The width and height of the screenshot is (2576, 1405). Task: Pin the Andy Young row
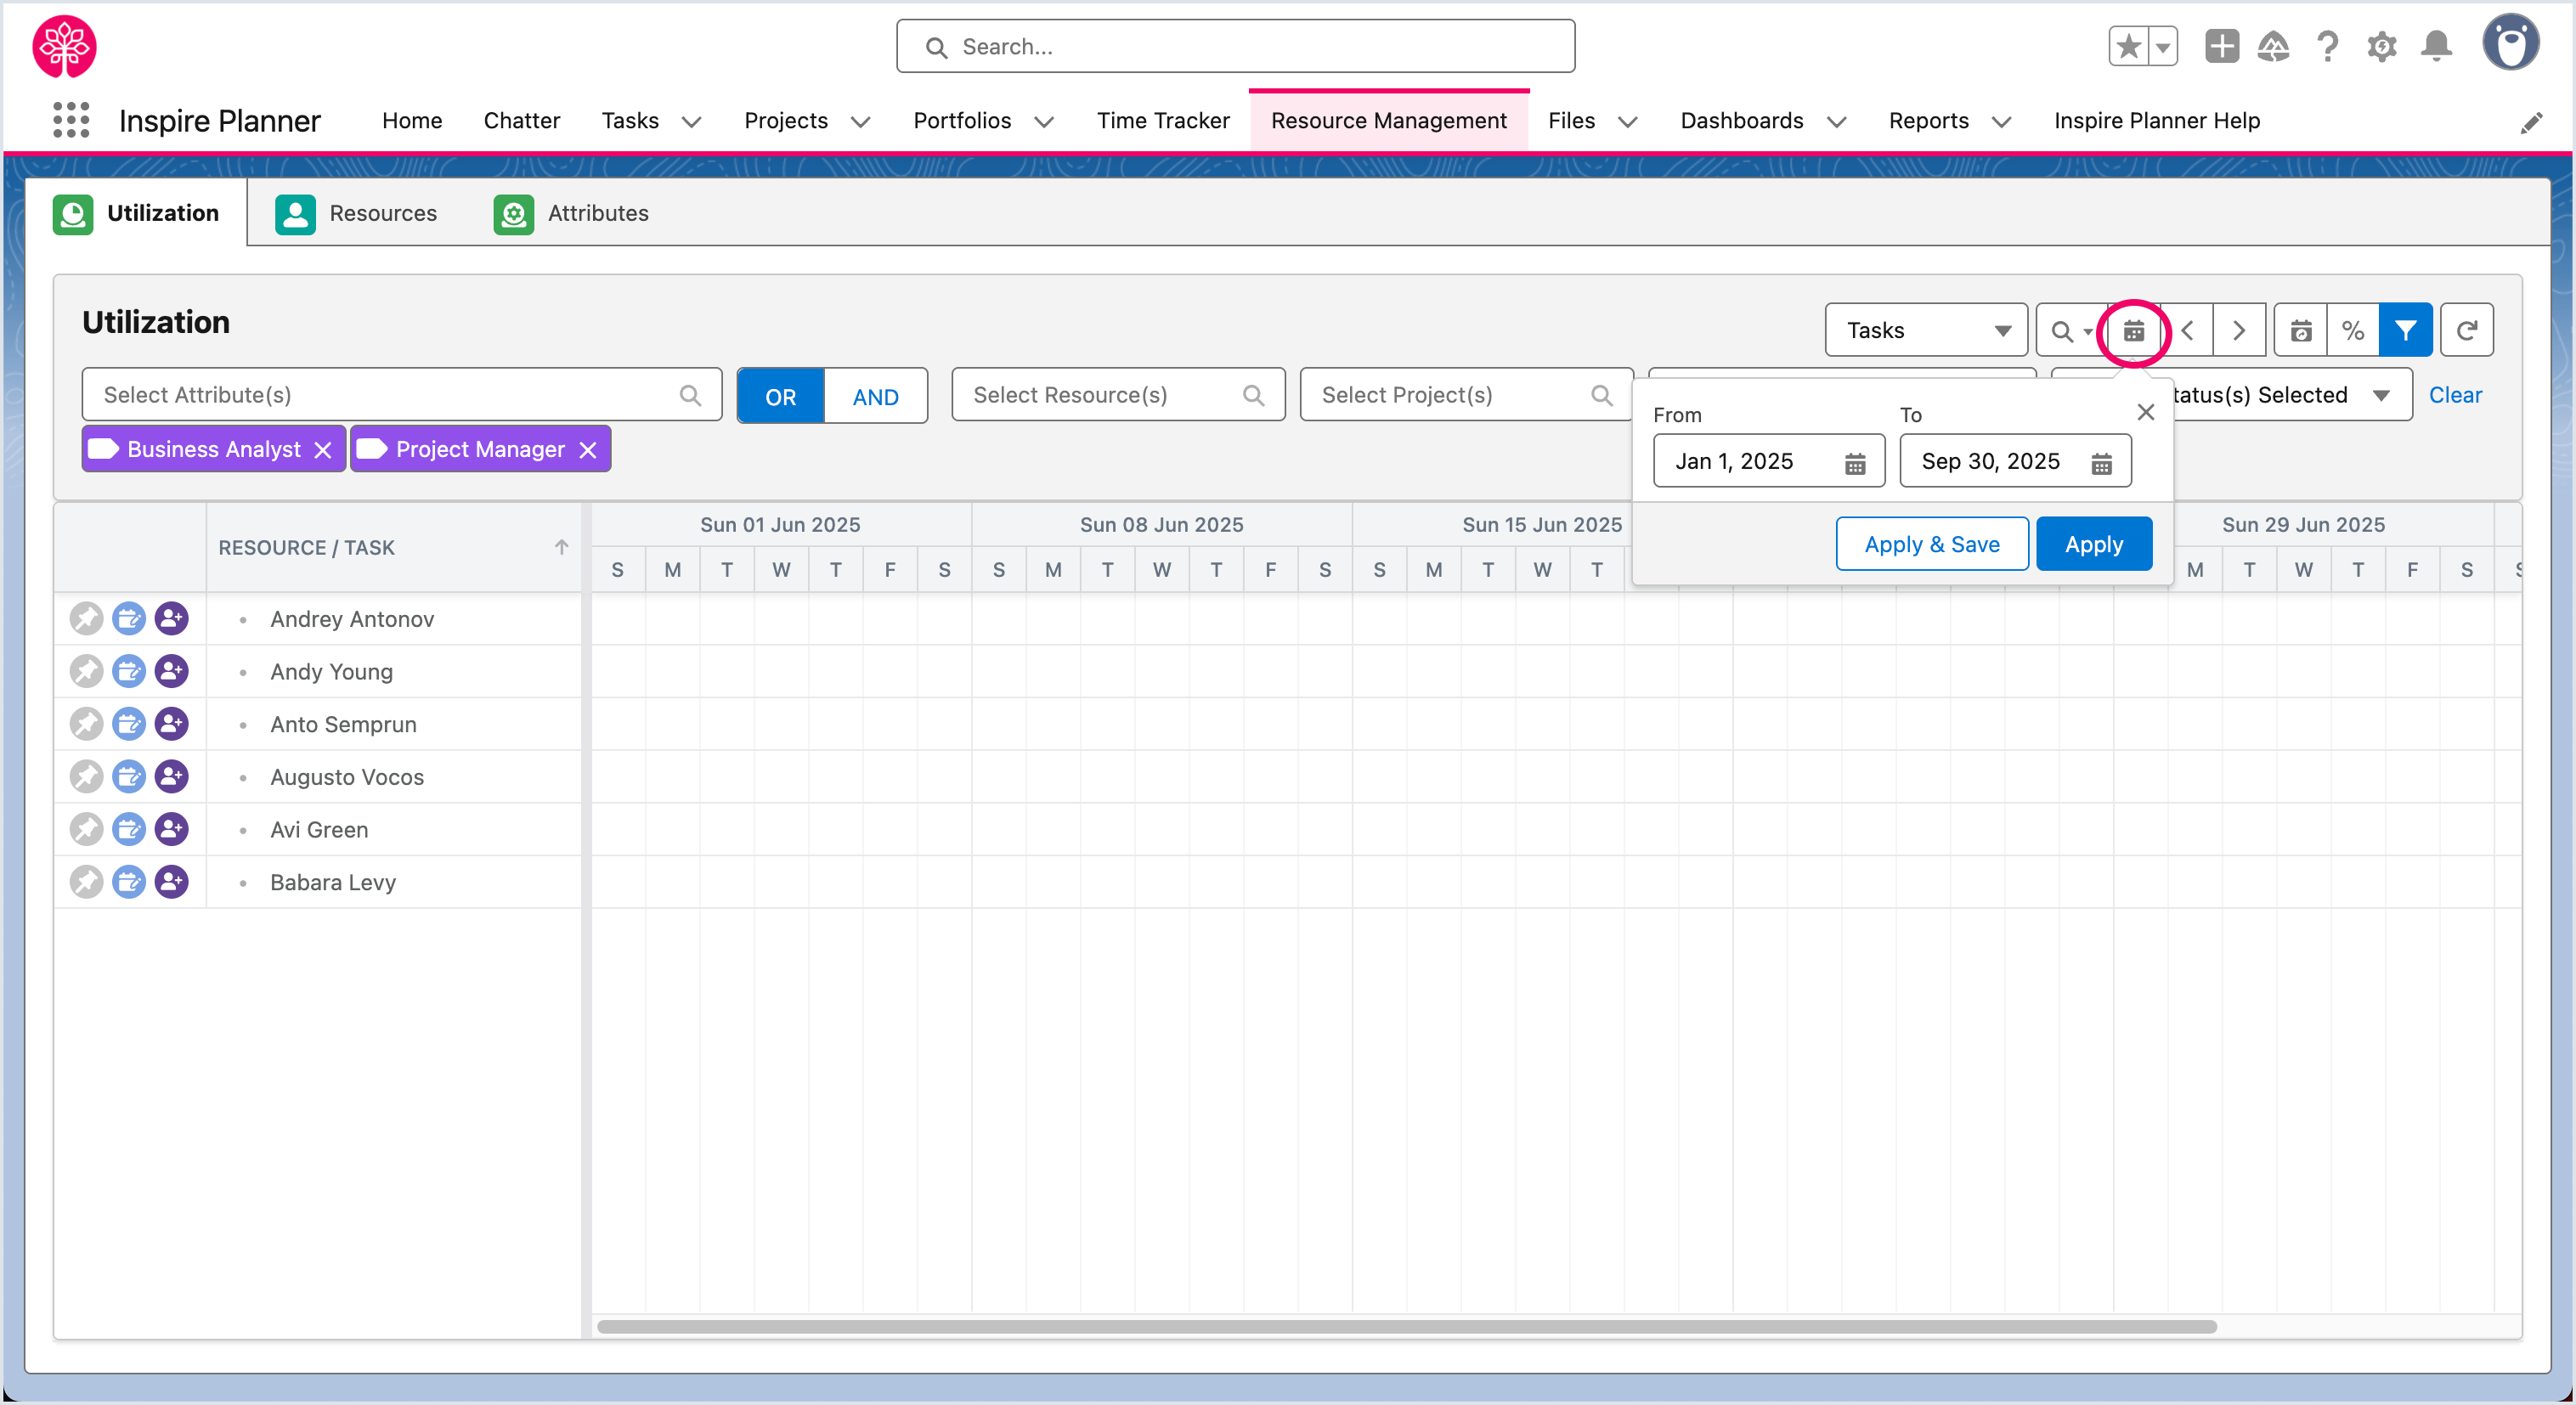tap(86, 672)
